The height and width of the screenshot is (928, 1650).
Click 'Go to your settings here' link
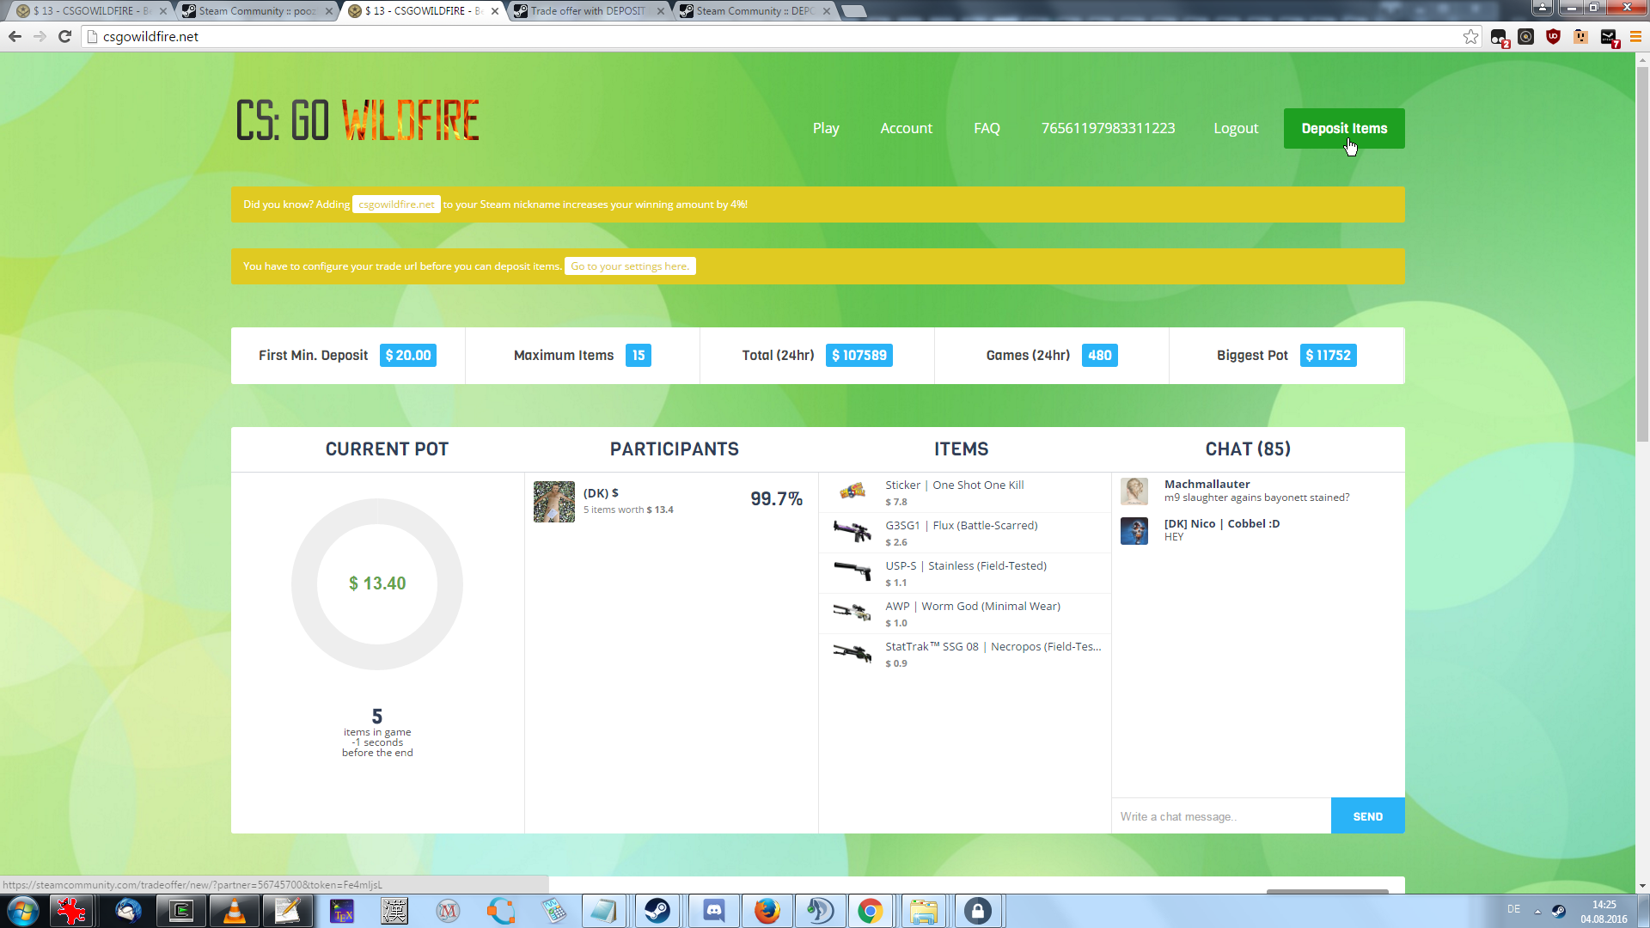point(629,266)
